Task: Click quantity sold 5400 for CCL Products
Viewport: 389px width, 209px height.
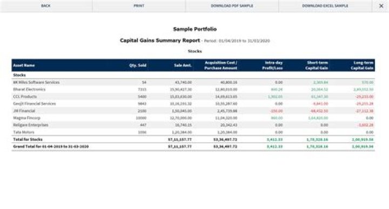Action: [142, 96]
